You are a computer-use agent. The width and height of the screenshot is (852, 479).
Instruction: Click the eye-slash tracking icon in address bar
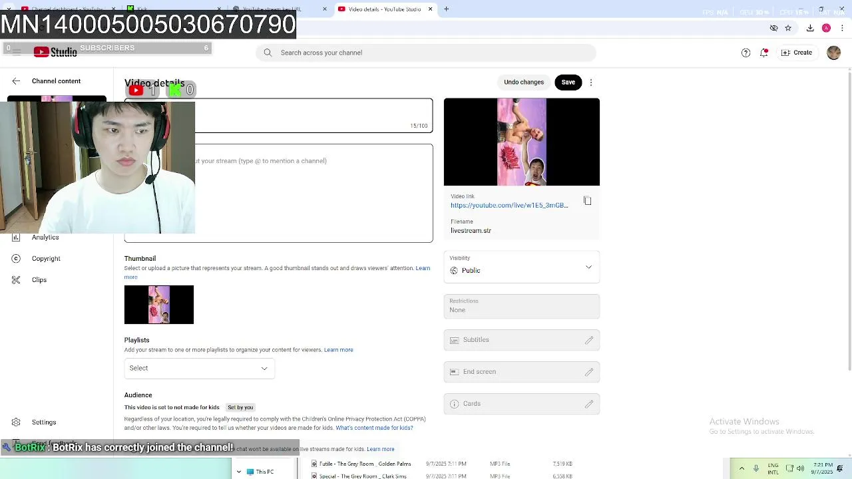tap(773, 28)
